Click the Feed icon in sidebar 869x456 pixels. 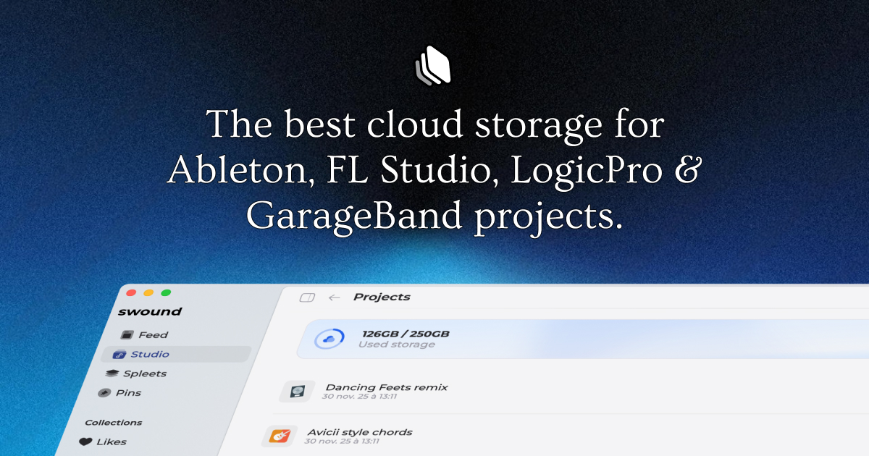click(127, 335)
